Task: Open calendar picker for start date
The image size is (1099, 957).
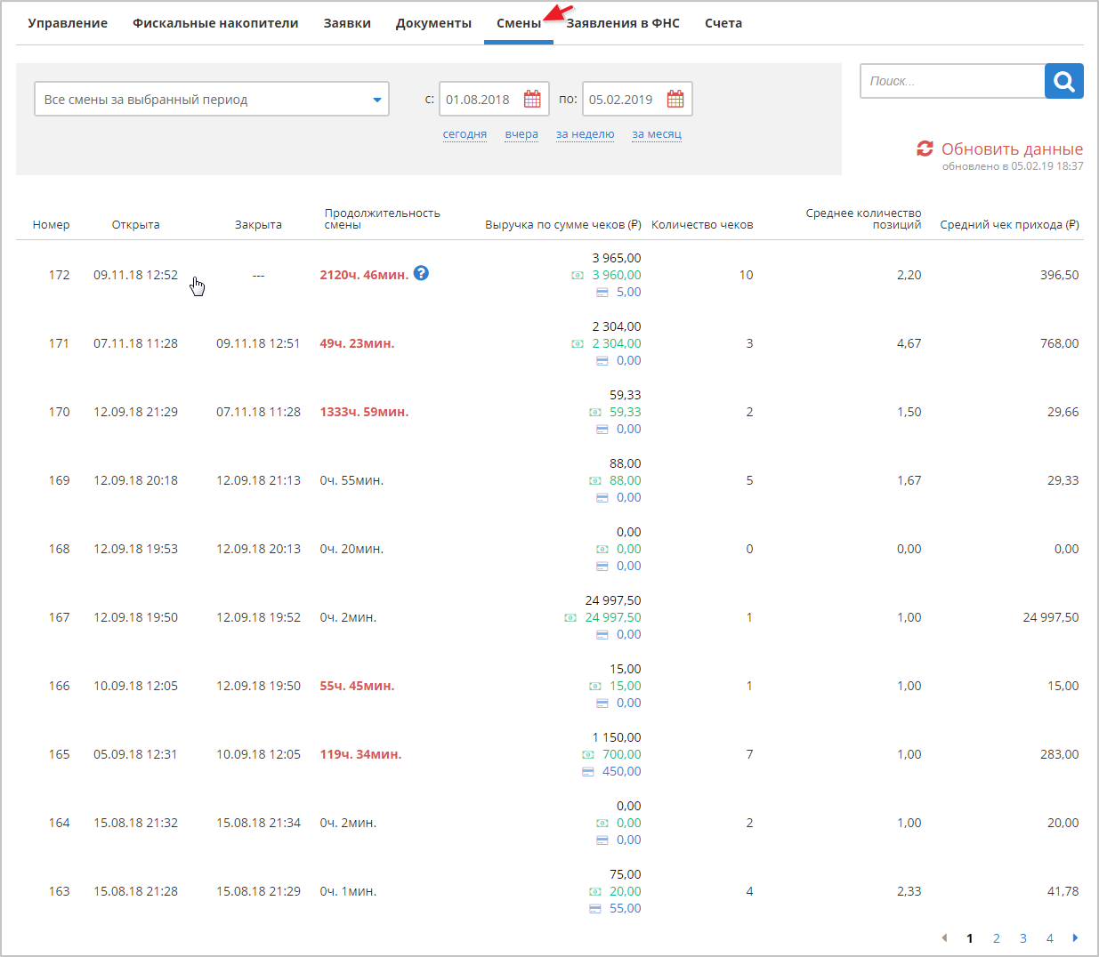Action: tap(532, 100)
